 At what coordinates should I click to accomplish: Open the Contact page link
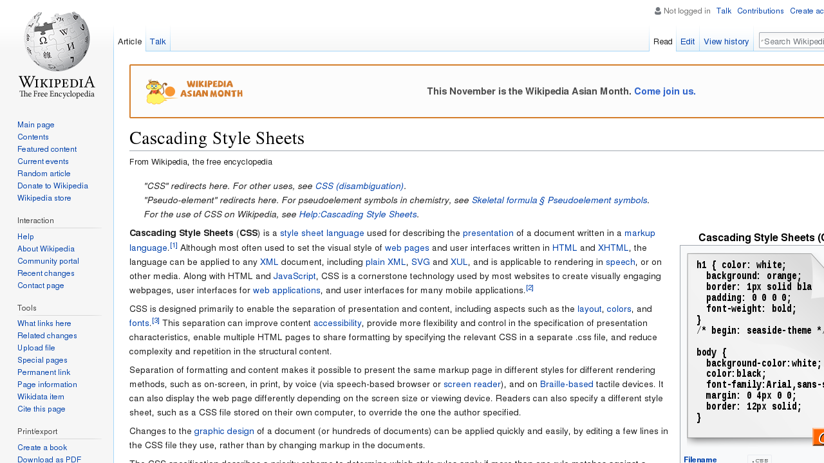tap(41, 286)
